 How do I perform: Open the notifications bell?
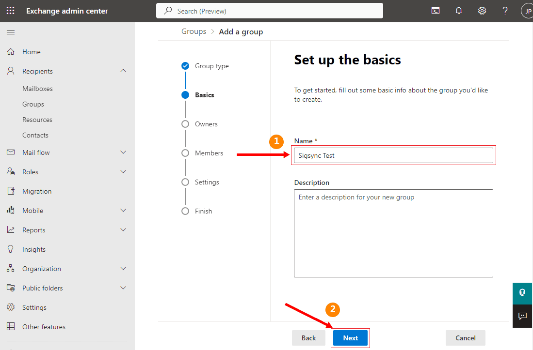459,11
